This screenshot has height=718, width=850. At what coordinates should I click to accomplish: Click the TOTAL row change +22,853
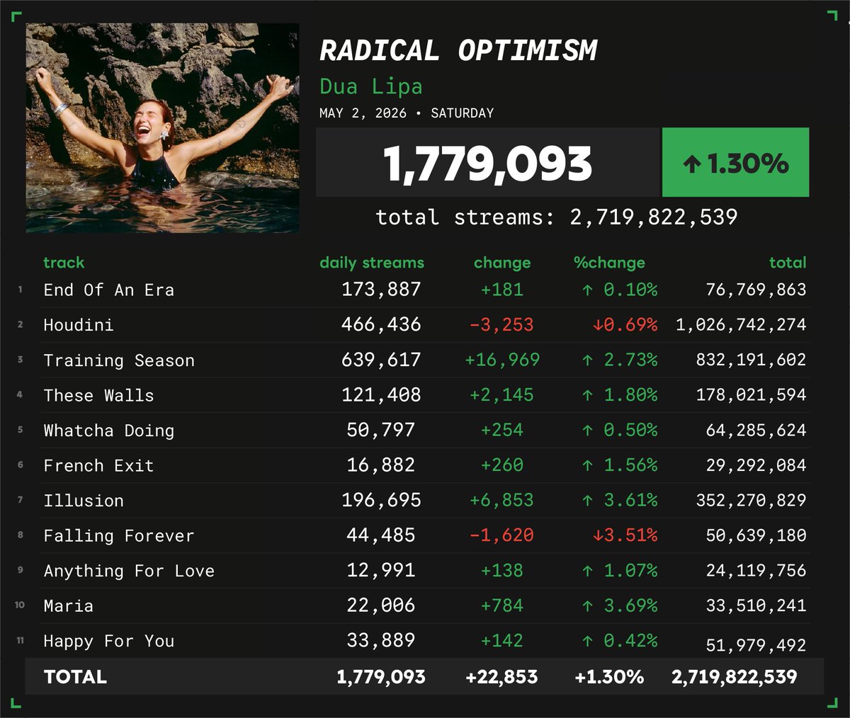pyautogui.click(x=501, y=677)
